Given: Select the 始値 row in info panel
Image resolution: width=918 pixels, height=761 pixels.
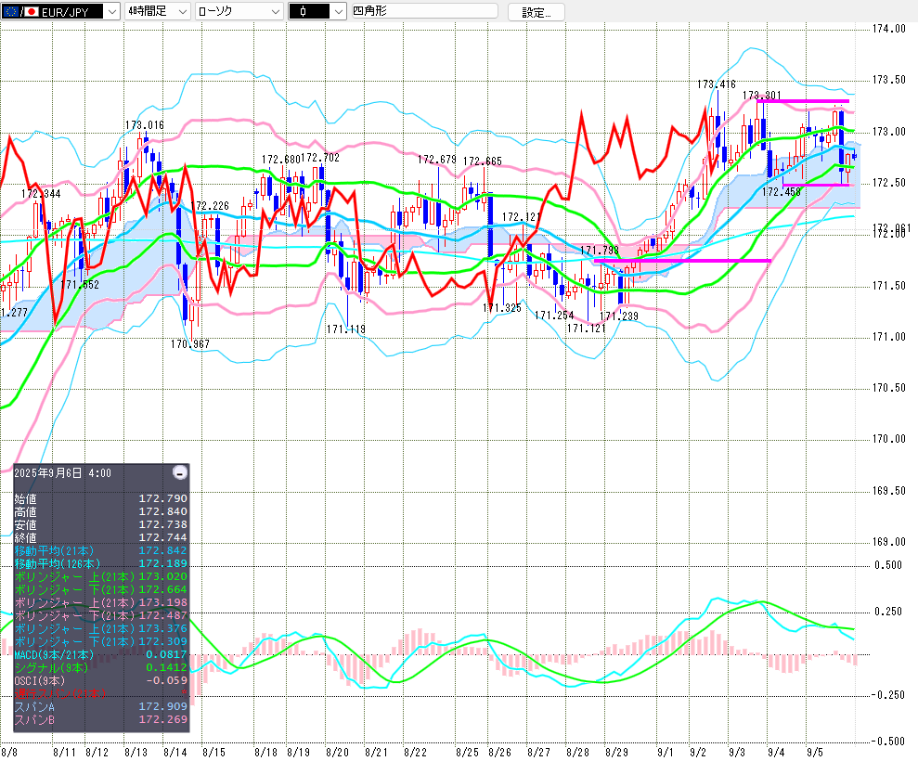Looking at the screenshot, I should [100, 498].
